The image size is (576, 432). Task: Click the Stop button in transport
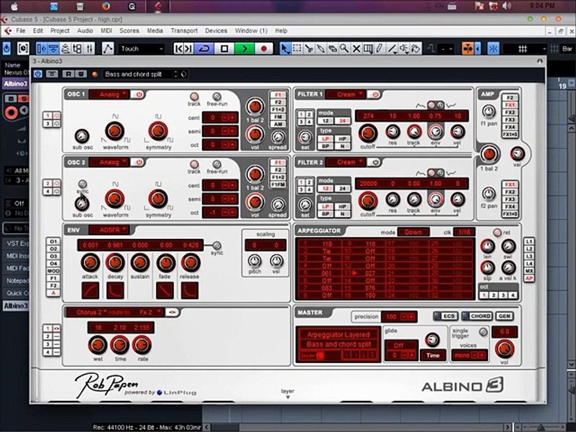pyautogui.click(x=224, y=49)
